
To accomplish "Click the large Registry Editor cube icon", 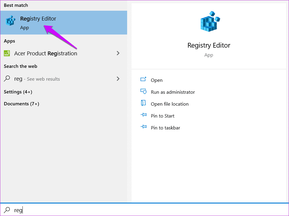I will click(210, 21).
